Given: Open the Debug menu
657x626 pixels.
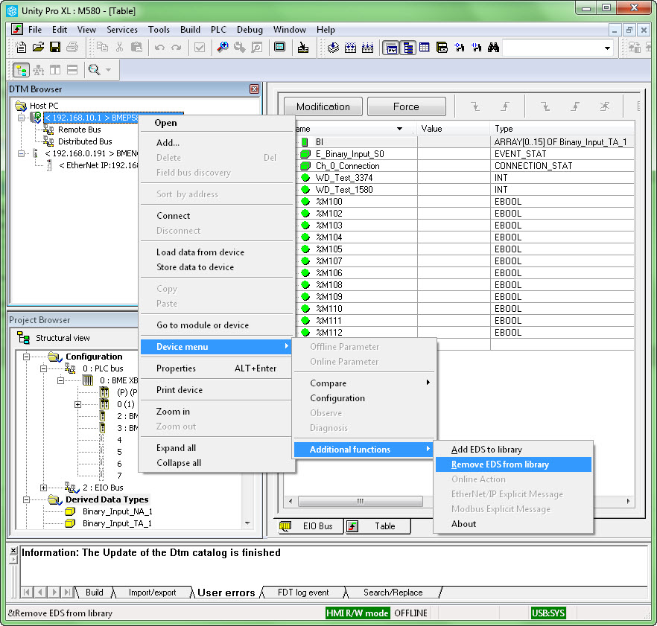Looking at the screenshot, I should [250, 30].
